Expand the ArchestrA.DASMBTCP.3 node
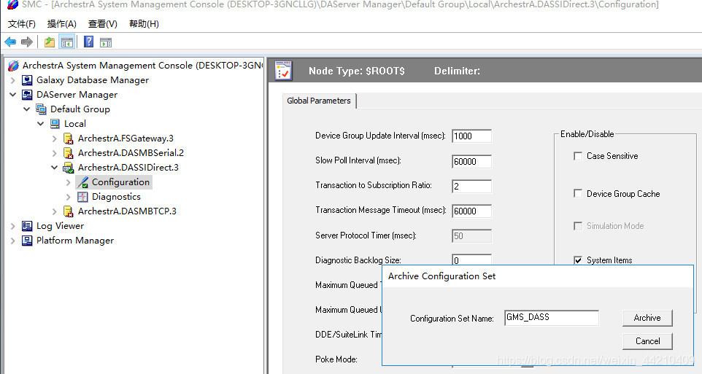The height and width of the screenshot is (374, 702). click(55, 211)
